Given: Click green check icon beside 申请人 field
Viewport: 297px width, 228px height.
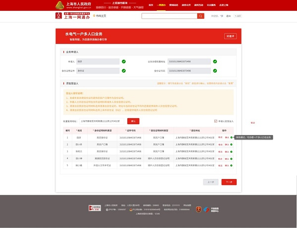Looking at the screenshot, I should point(124,61).
